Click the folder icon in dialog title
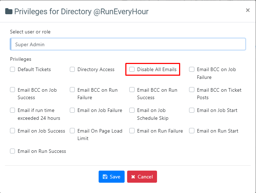 coord(9,11)
